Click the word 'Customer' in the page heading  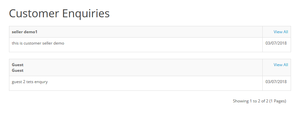(34, 13)
